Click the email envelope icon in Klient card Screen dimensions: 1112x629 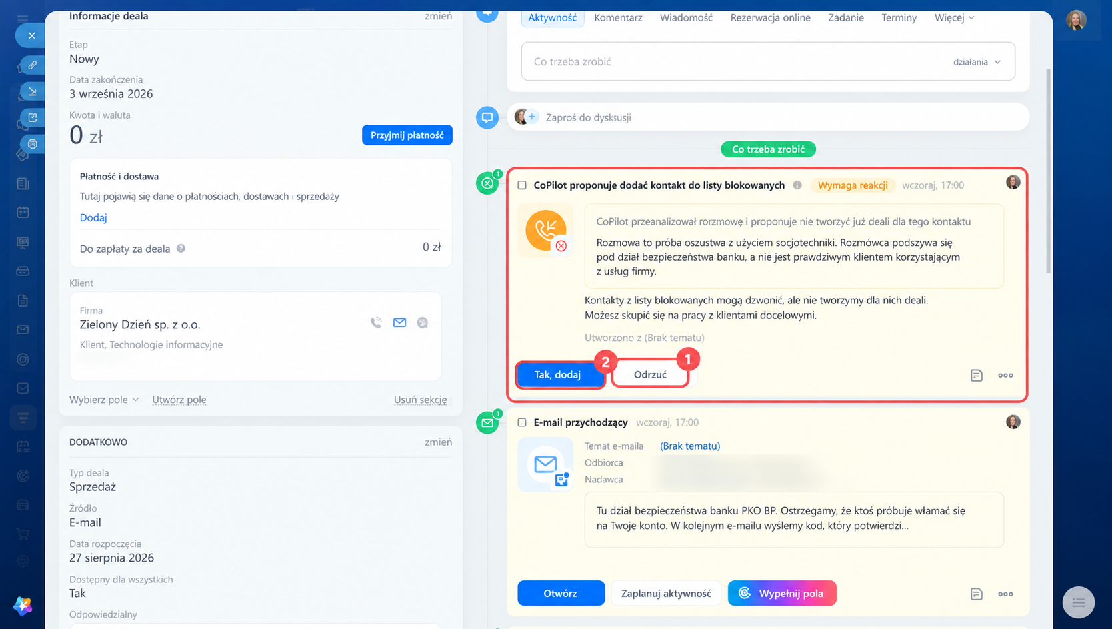[399, 323]
